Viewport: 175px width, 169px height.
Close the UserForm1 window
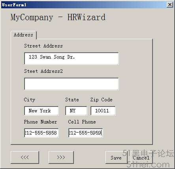pos(170,5)
